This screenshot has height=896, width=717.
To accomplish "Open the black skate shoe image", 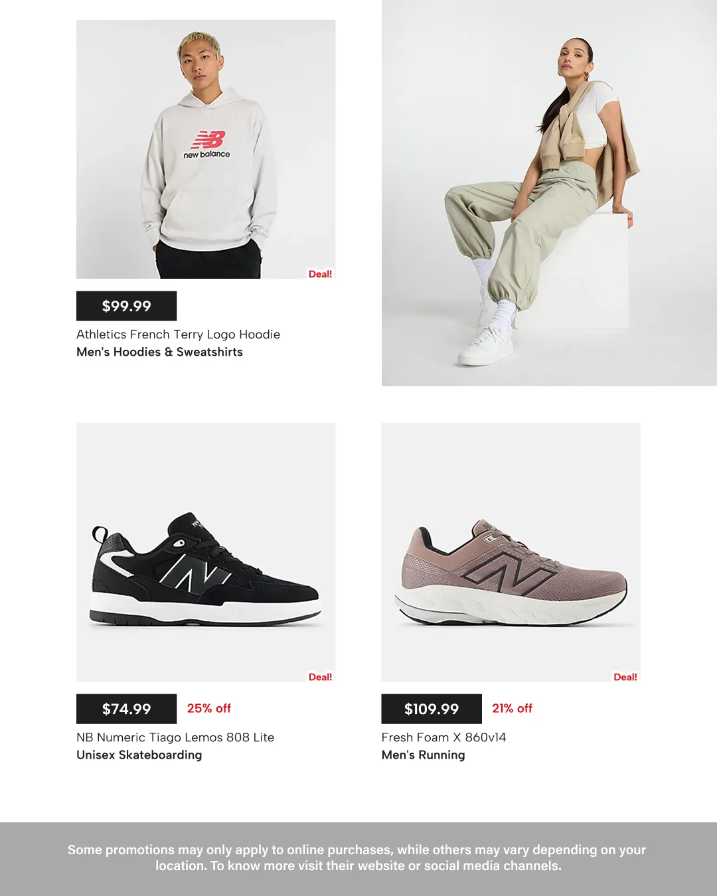I will (206, 552).
